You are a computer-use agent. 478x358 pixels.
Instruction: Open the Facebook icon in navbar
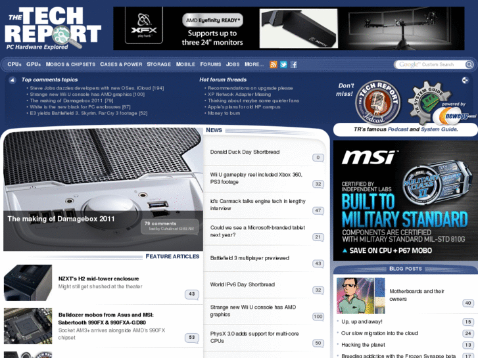pos(293,64)
